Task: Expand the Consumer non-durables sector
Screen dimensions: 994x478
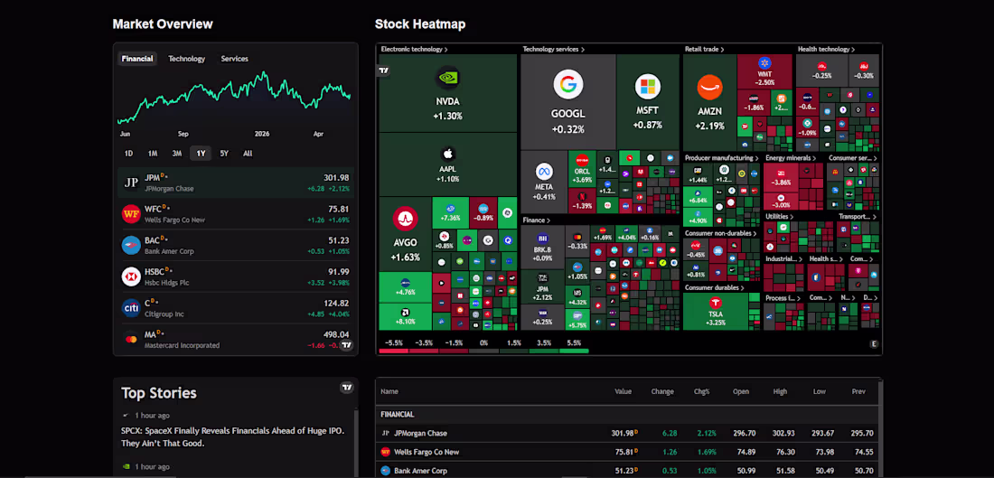Action: 721,233
